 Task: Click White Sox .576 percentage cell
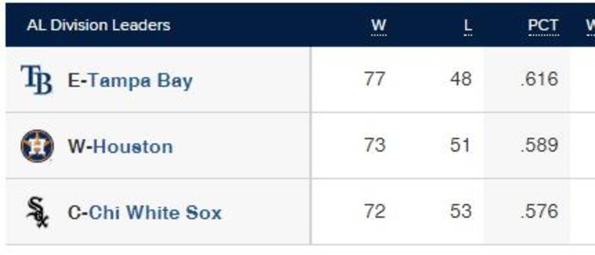(539, 211)
